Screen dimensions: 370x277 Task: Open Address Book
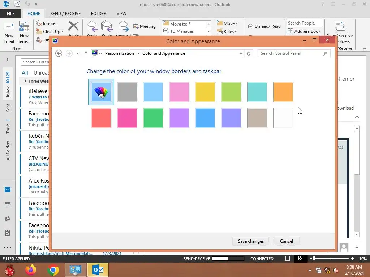(x=304, y=31)
